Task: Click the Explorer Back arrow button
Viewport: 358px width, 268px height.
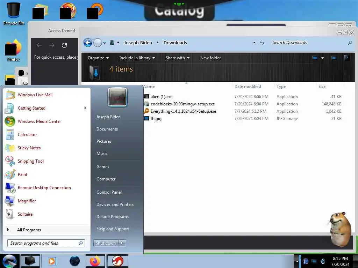Action: (88, 43)
